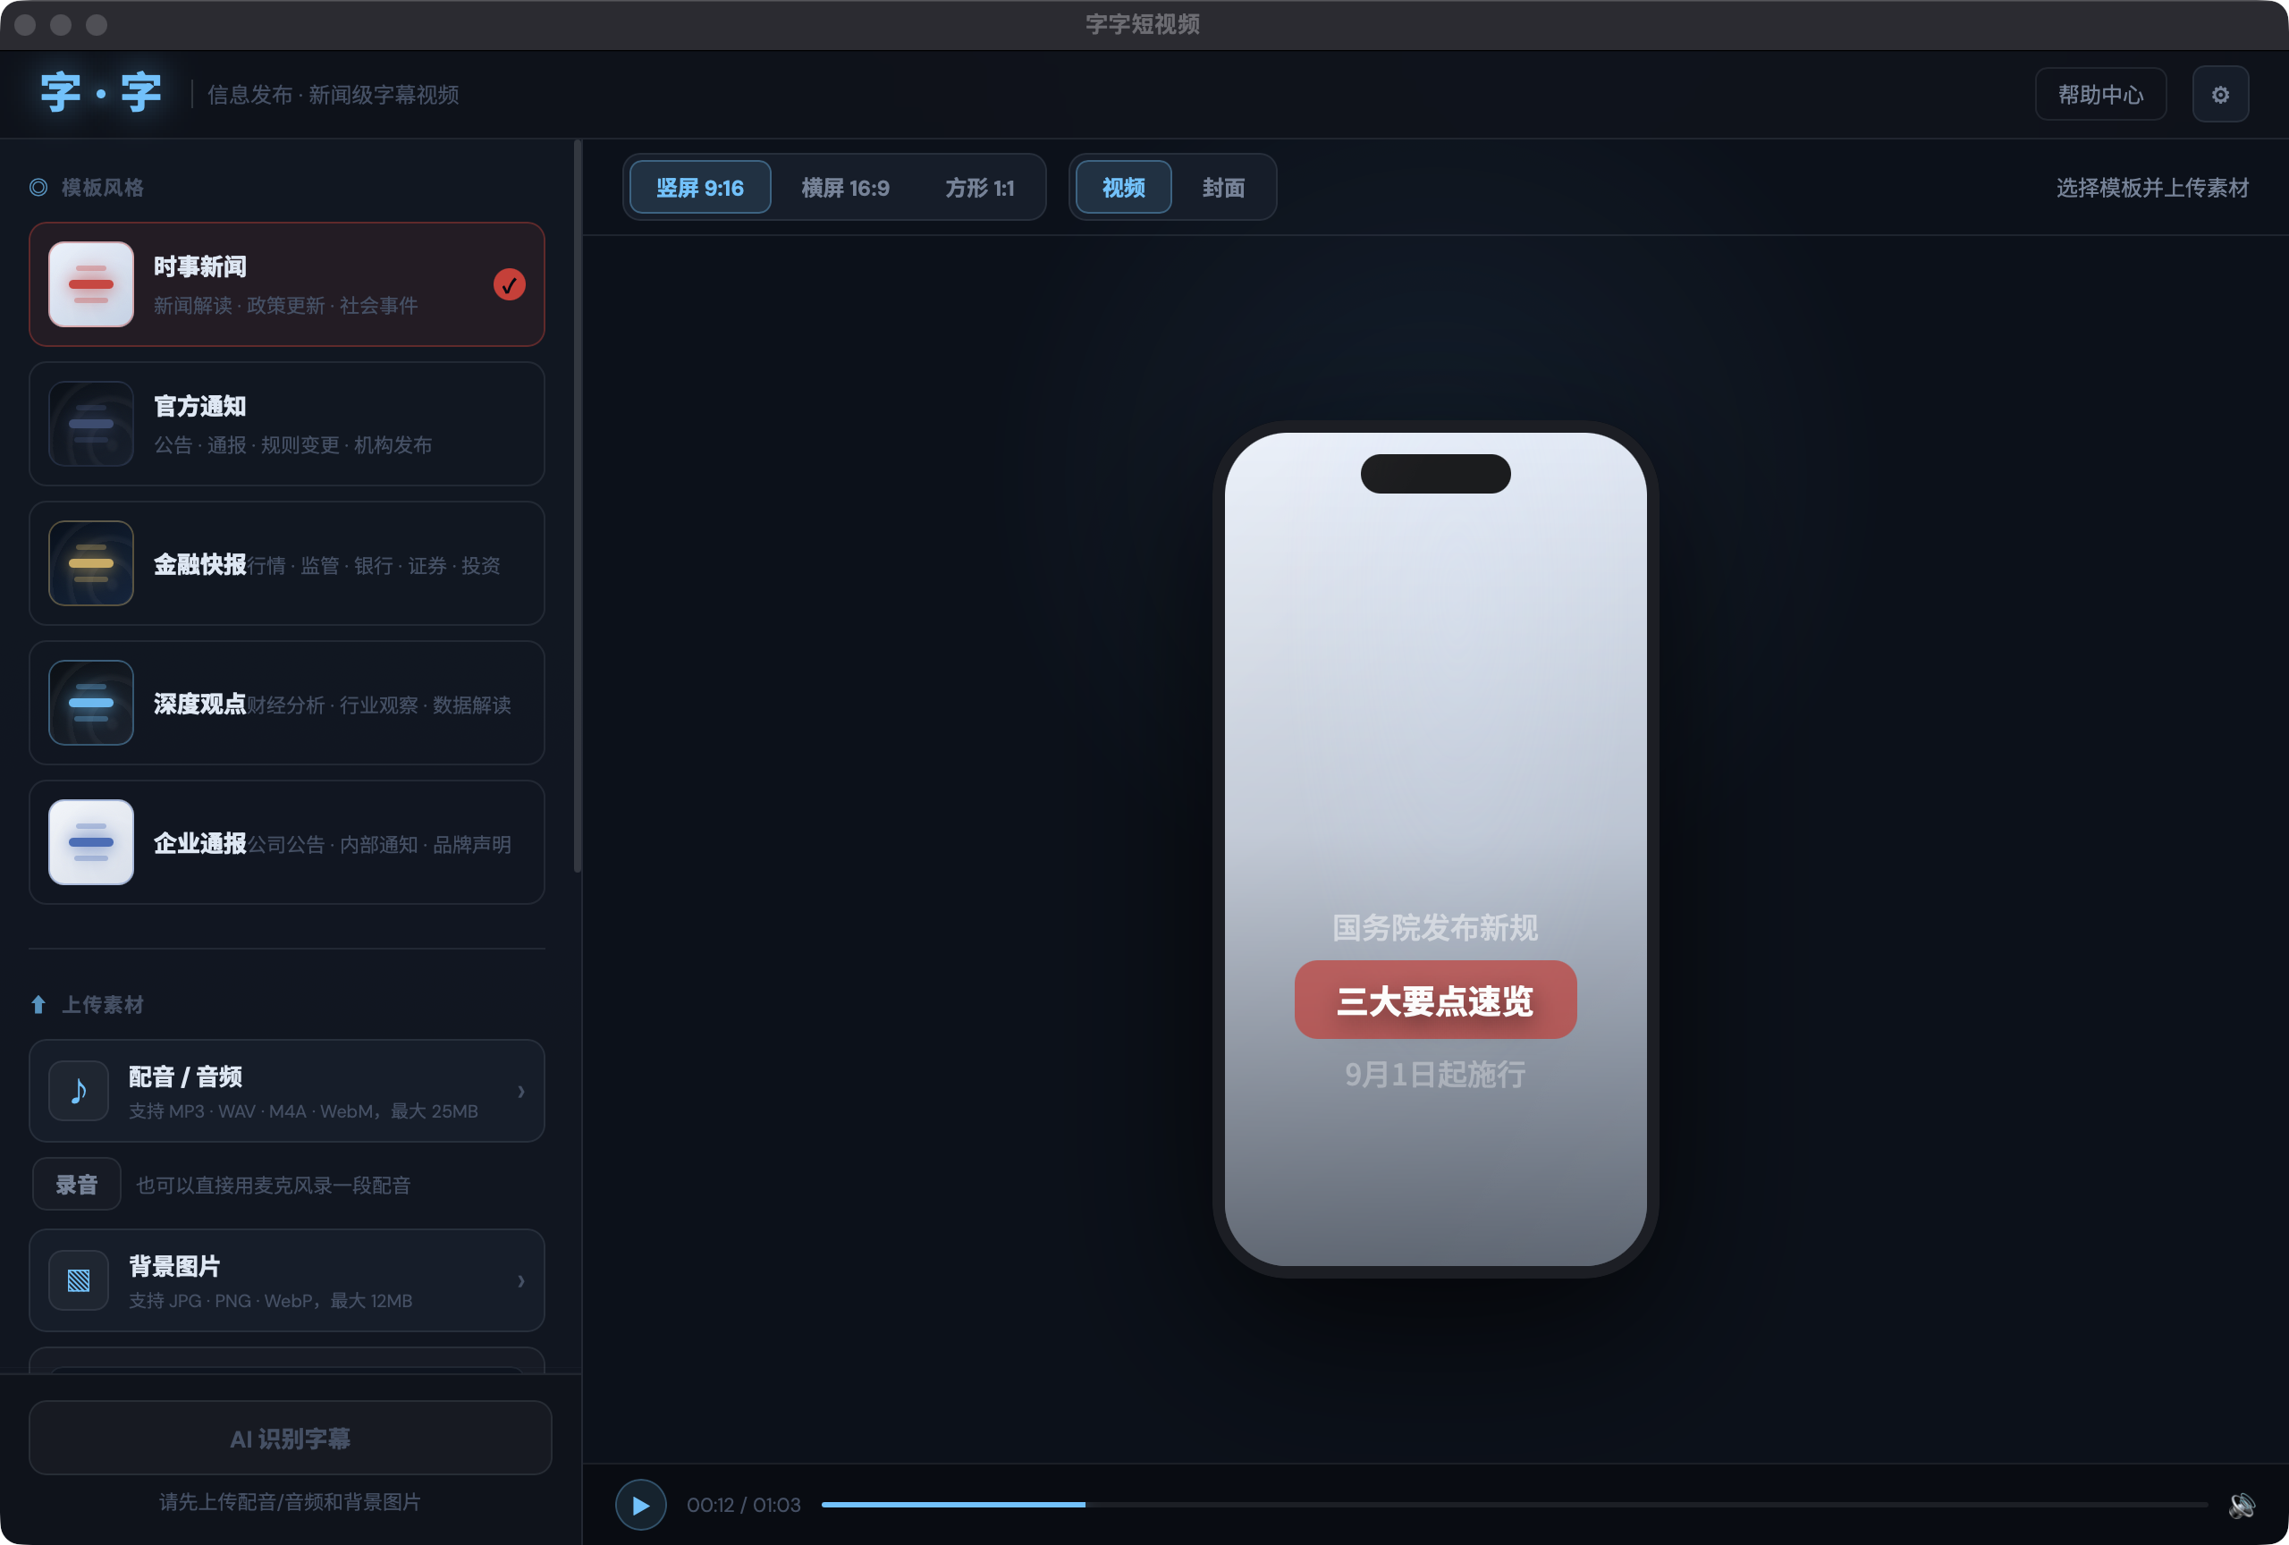This screenshot has width=2289, height=1545.
Task: Open the settings gear icon
Action: pos(2220,95)
